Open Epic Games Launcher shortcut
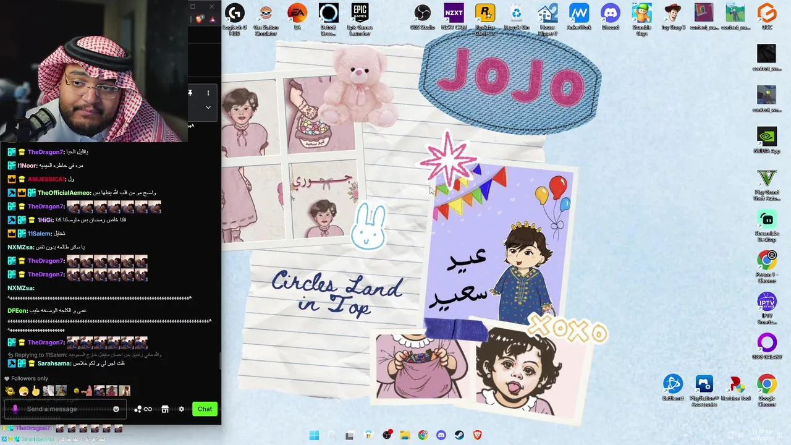Viewport: 791px width, 445px height. (360, 19)
